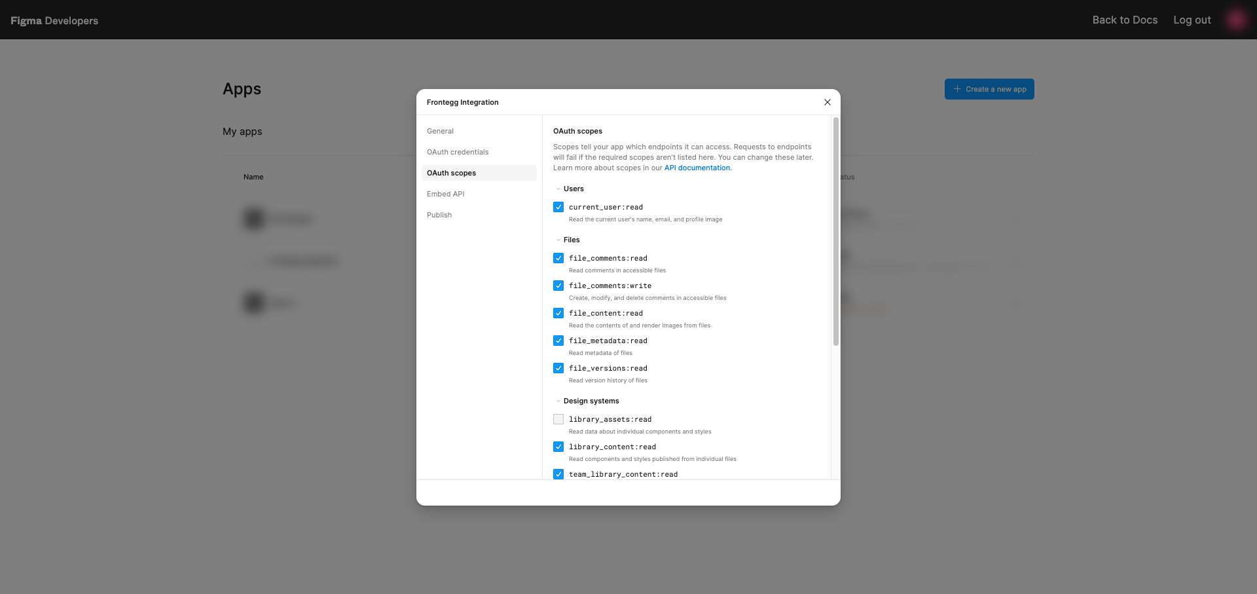Click the plus icon on Create a new app
This screenshot has height=594, width=1257.
coord(957,89)
